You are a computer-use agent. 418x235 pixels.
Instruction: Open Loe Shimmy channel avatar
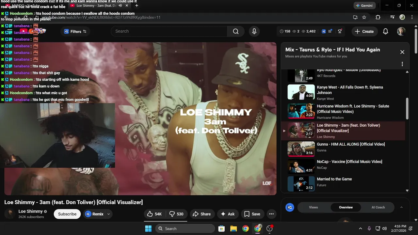coord(10,214)
